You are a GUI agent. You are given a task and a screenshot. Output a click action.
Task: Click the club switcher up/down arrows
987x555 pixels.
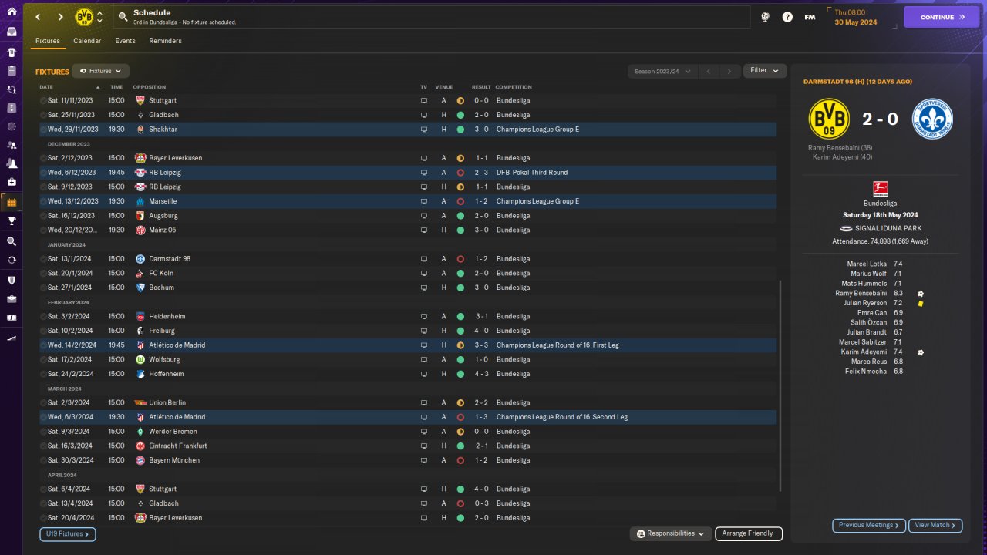(99, 17)
